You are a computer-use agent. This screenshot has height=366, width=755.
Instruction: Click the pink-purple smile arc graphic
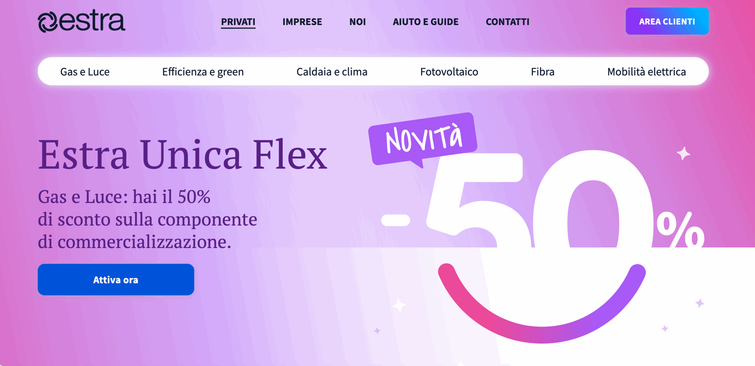point(542,304)
